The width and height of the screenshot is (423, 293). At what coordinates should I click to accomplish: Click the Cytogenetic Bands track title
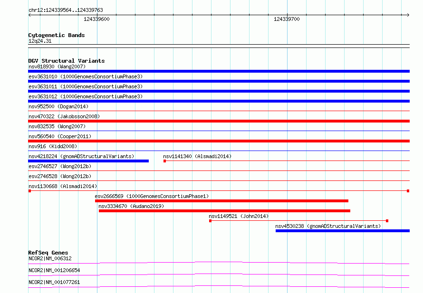[x=57, y=35]
